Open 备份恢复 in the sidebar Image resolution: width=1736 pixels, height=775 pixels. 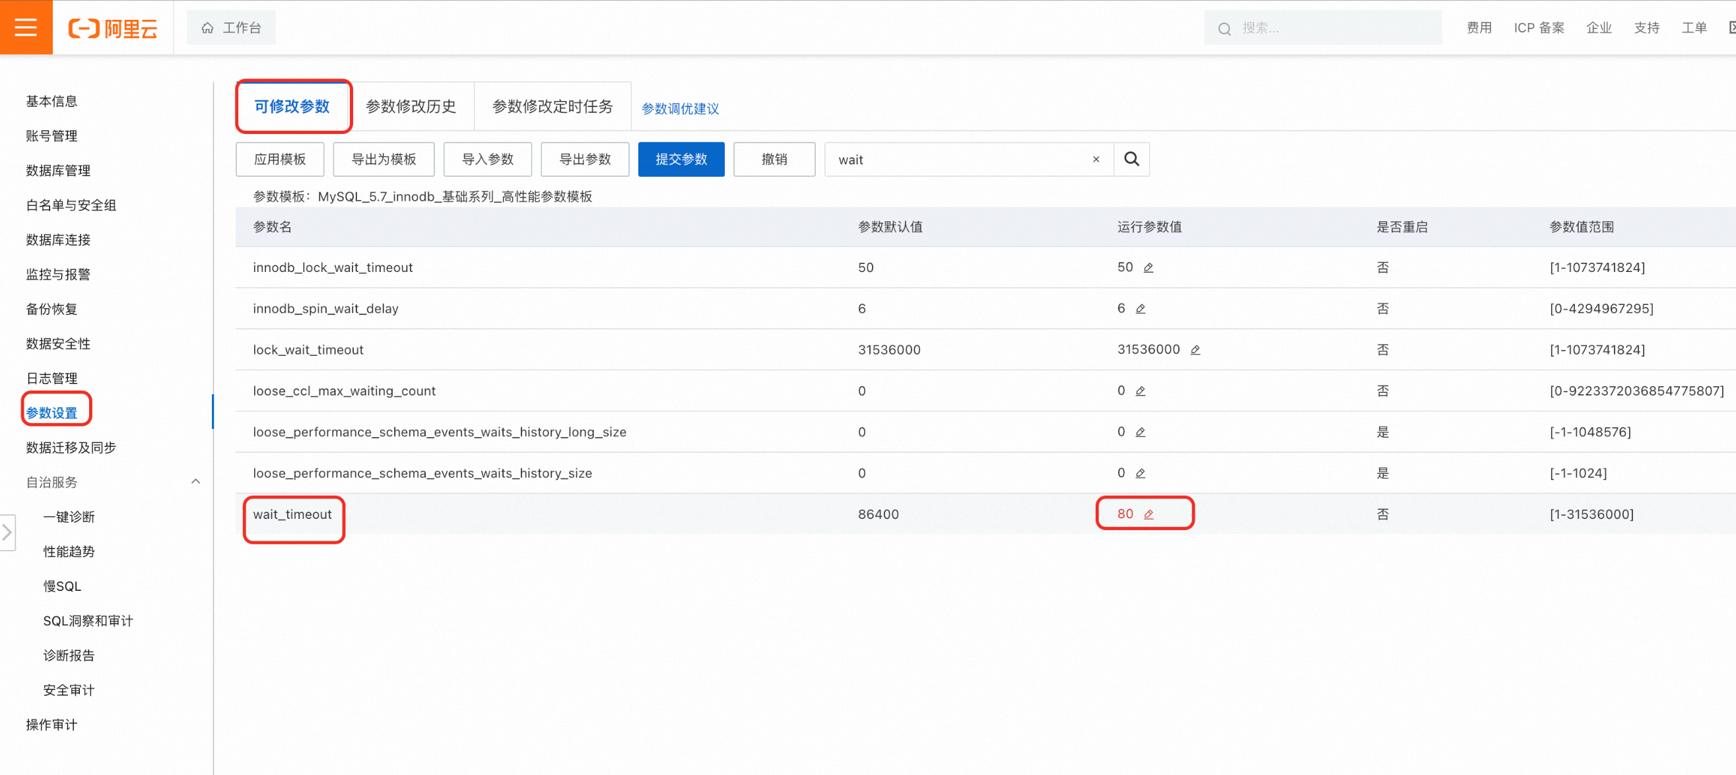[51, 309]
